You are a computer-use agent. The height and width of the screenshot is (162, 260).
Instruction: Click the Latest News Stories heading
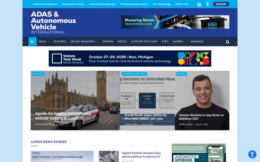pyautogui.click(x=49, y=142)
